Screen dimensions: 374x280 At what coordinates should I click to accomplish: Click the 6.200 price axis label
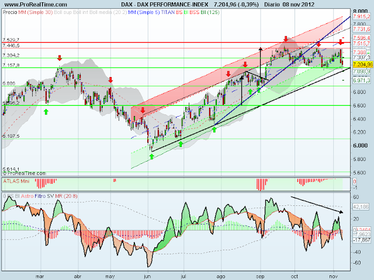point(359,132)
